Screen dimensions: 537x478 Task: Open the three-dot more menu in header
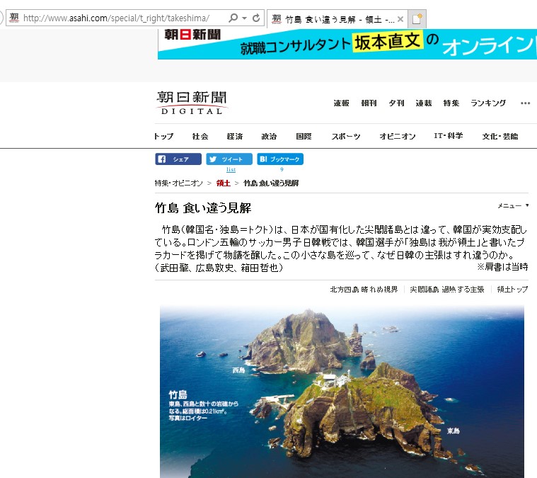coord(525,103)
